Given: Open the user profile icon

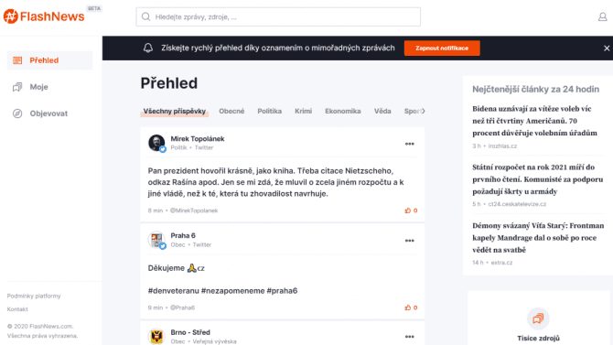Looking at the screenshot, I should coord(602,16).
